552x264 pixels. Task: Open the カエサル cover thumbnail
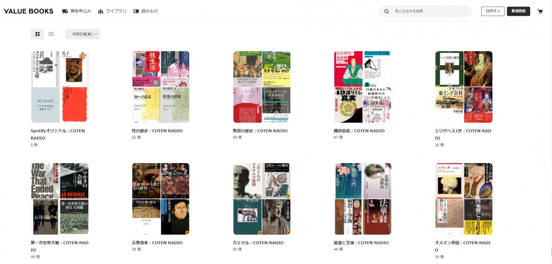(x=262, y=199)
